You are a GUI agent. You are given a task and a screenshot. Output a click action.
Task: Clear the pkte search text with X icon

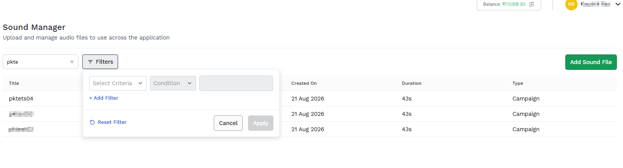click(72, 62)
